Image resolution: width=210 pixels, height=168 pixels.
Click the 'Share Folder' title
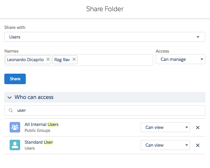[x=105, y=9]
